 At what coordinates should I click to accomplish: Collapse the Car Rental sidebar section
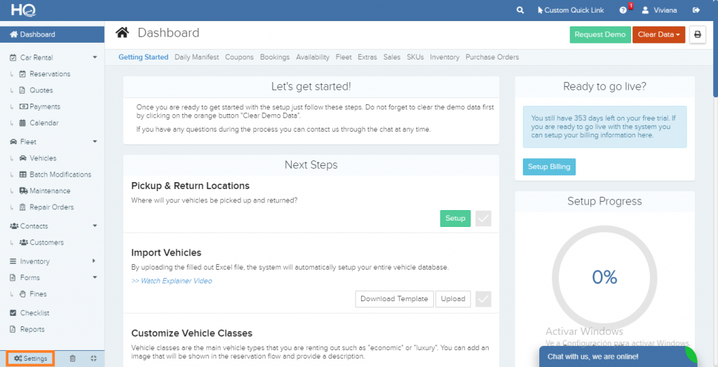(x=95, y=57)
